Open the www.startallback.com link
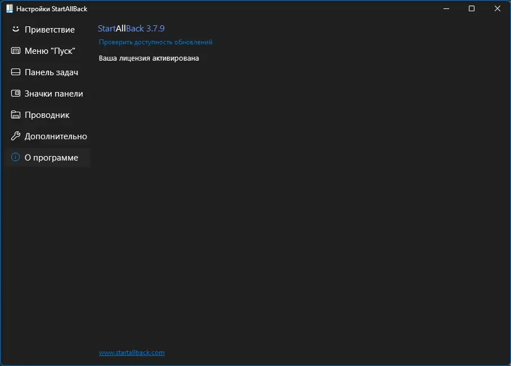The image size is (511, 366). pos(132,353)
